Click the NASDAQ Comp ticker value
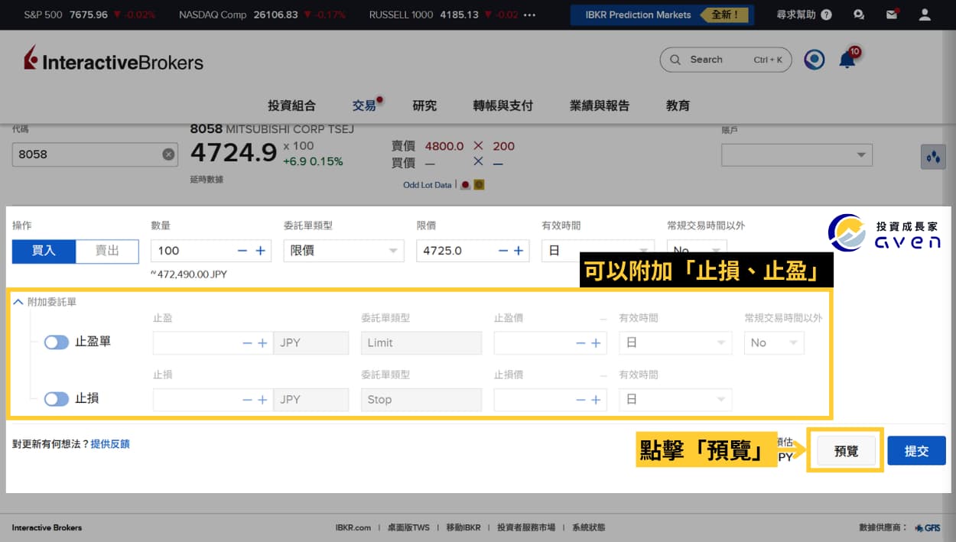This screenshot has height=542, width=956. (275, 15)
